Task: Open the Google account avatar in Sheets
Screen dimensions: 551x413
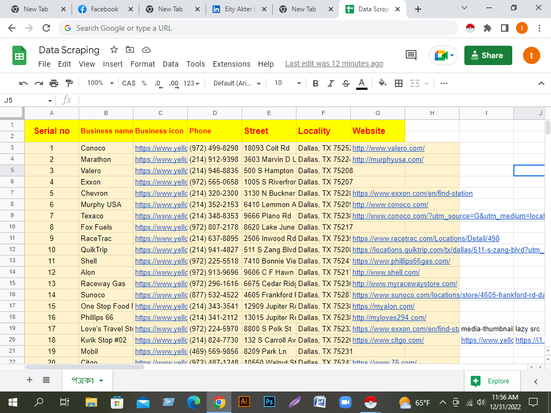Action: (531, 55)
